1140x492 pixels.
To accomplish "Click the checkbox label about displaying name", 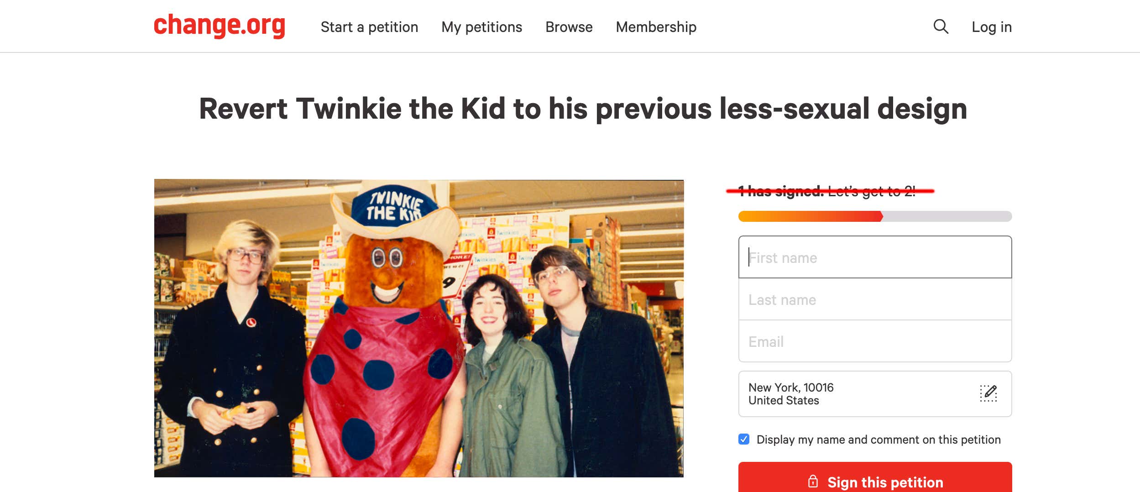I will point(879,440).
